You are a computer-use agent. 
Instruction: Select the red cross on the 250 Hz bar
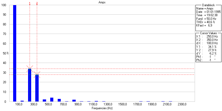click(x=30, y=69)
